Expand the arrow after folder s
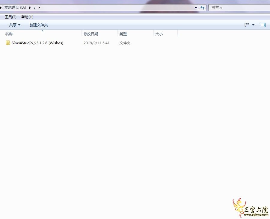The width and height of the screenshot is (270, 219). (x=39, y=7)
